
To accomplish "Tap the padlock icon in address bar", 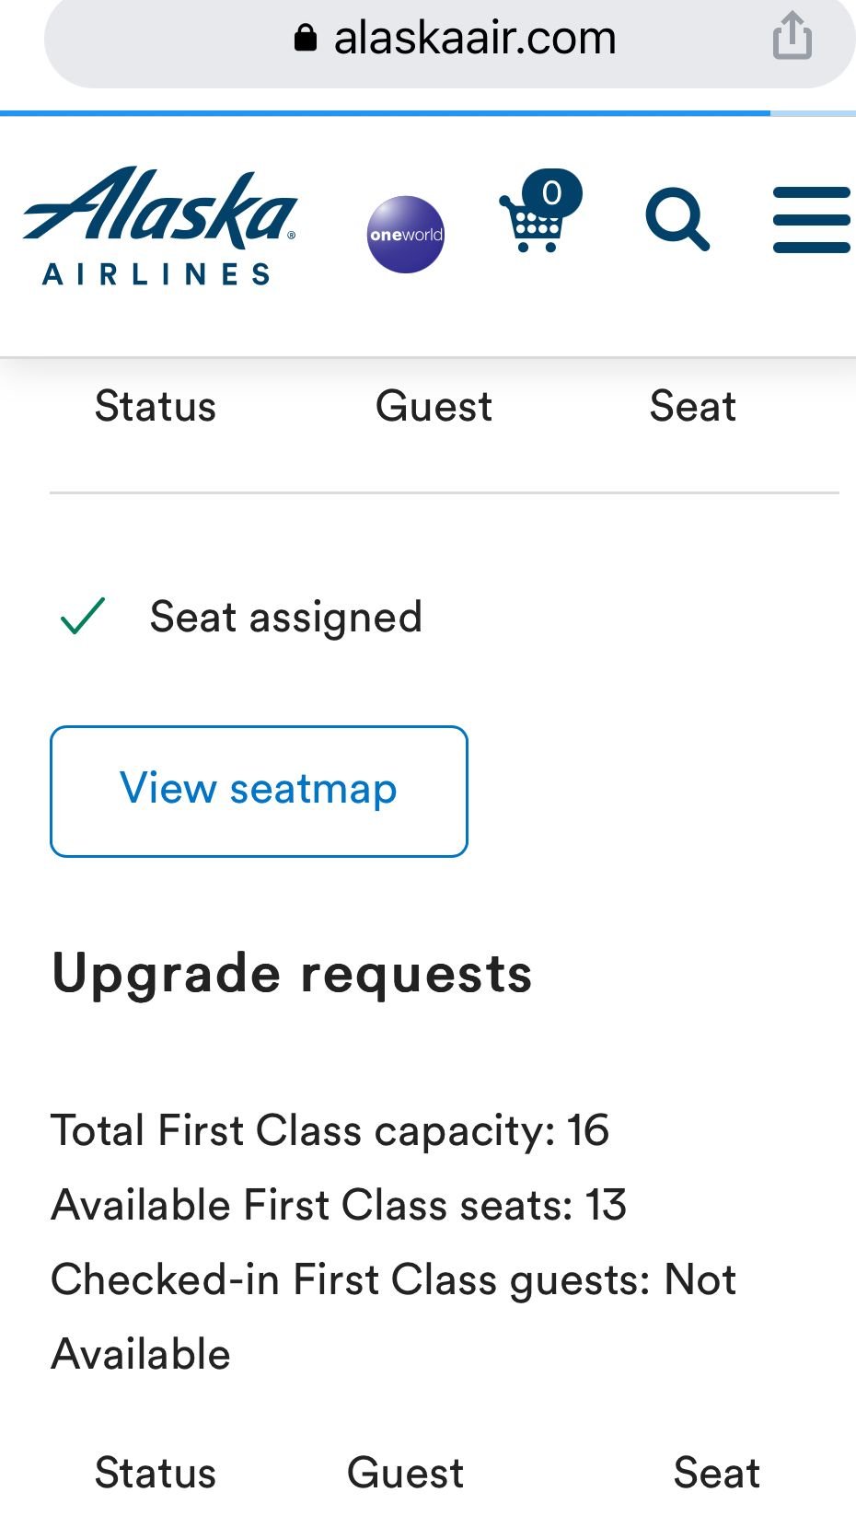I will point(306,38).
